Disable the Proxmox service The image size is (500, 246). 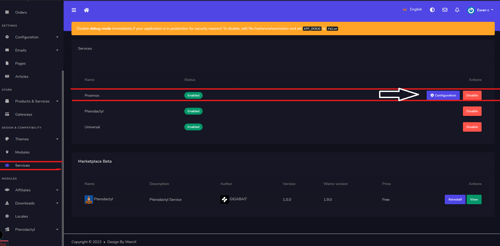click(472, 95)
